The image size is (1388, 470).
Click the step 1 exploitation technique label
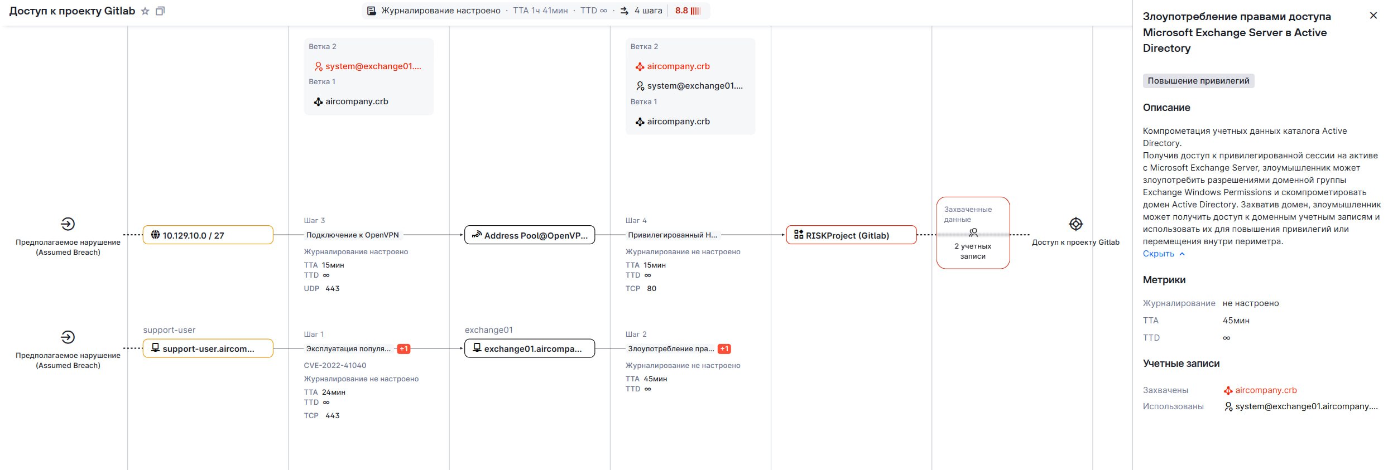point(348,349)
